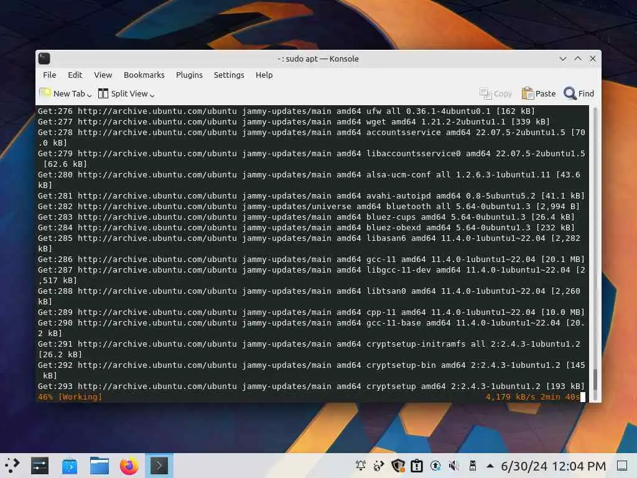Open the clock showing 12:04 PM
The height and width of the screenshot is (478, 637).
[553, 466]
